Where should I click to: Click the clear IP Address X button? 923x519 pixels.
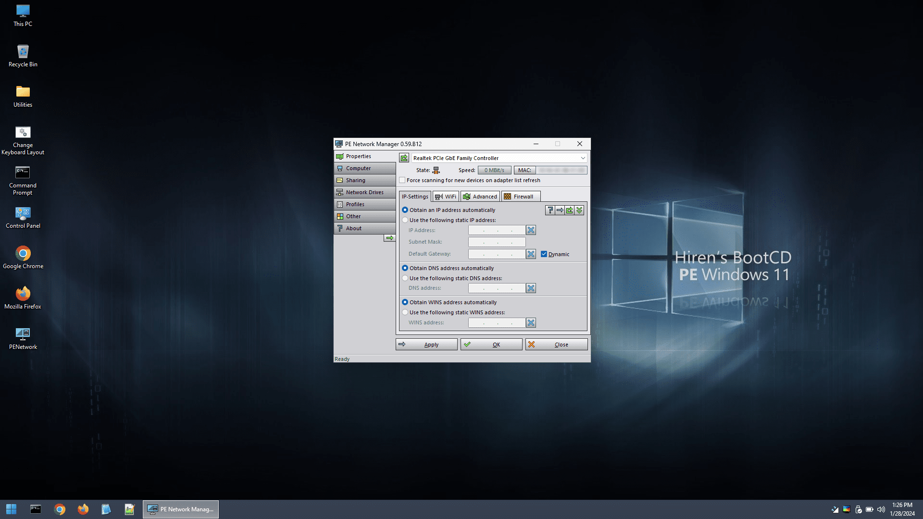tap(531, 229)
